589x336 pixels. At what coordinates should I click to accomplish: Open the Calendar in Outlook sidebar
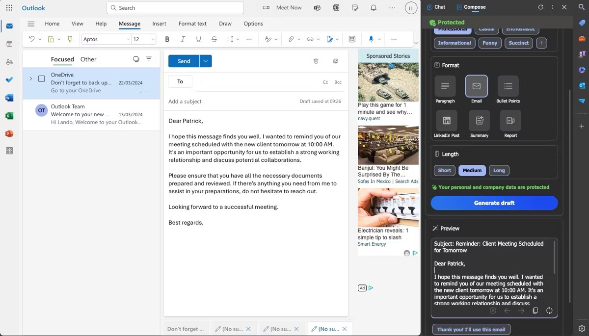[x=9, y=44]
